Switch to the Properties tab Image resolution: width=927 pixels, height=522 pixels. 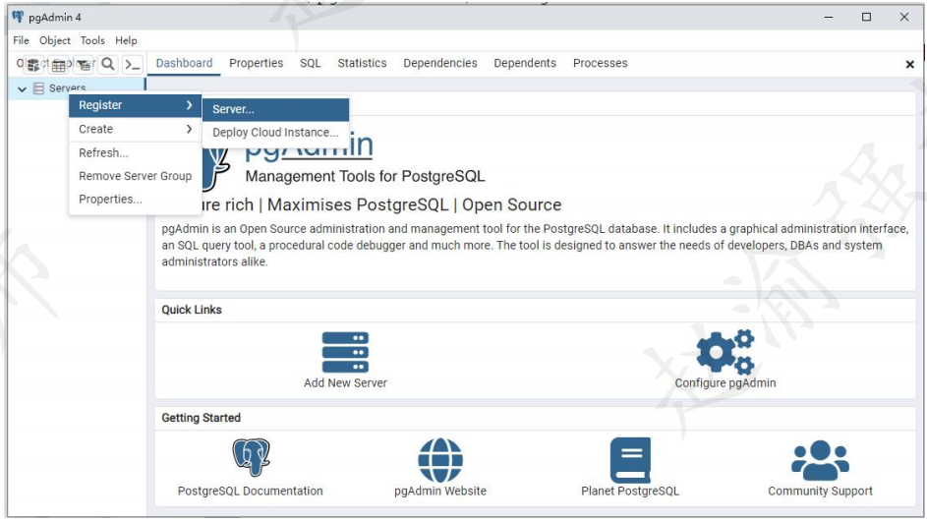tap(256, 63)
